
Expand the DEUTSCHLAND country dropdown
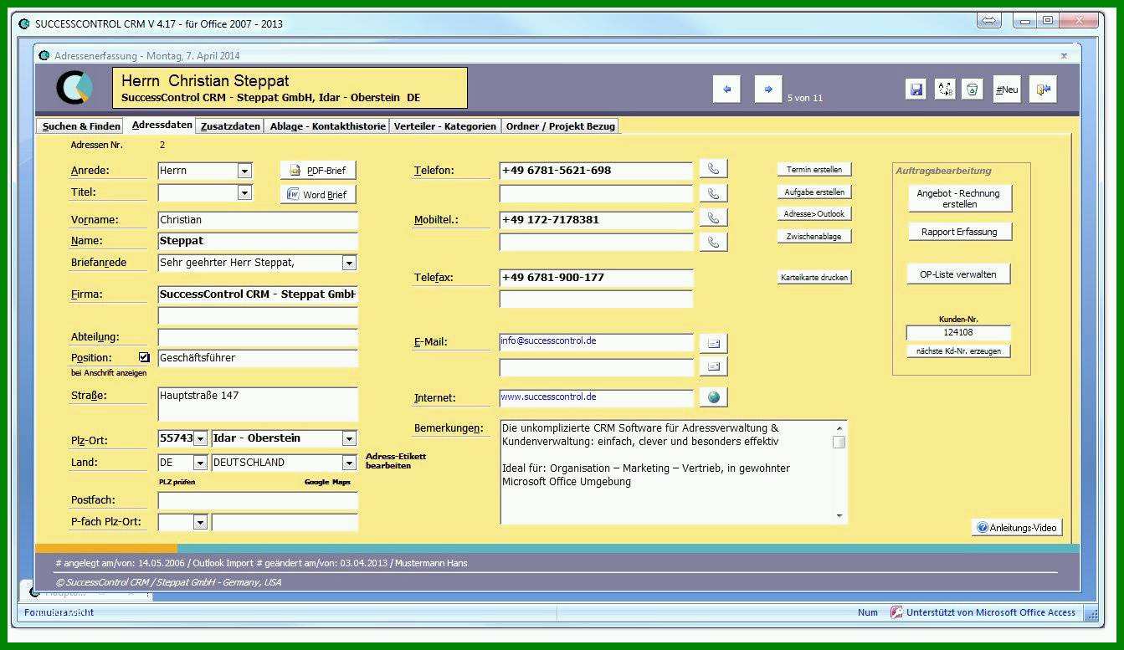[350, 463]
